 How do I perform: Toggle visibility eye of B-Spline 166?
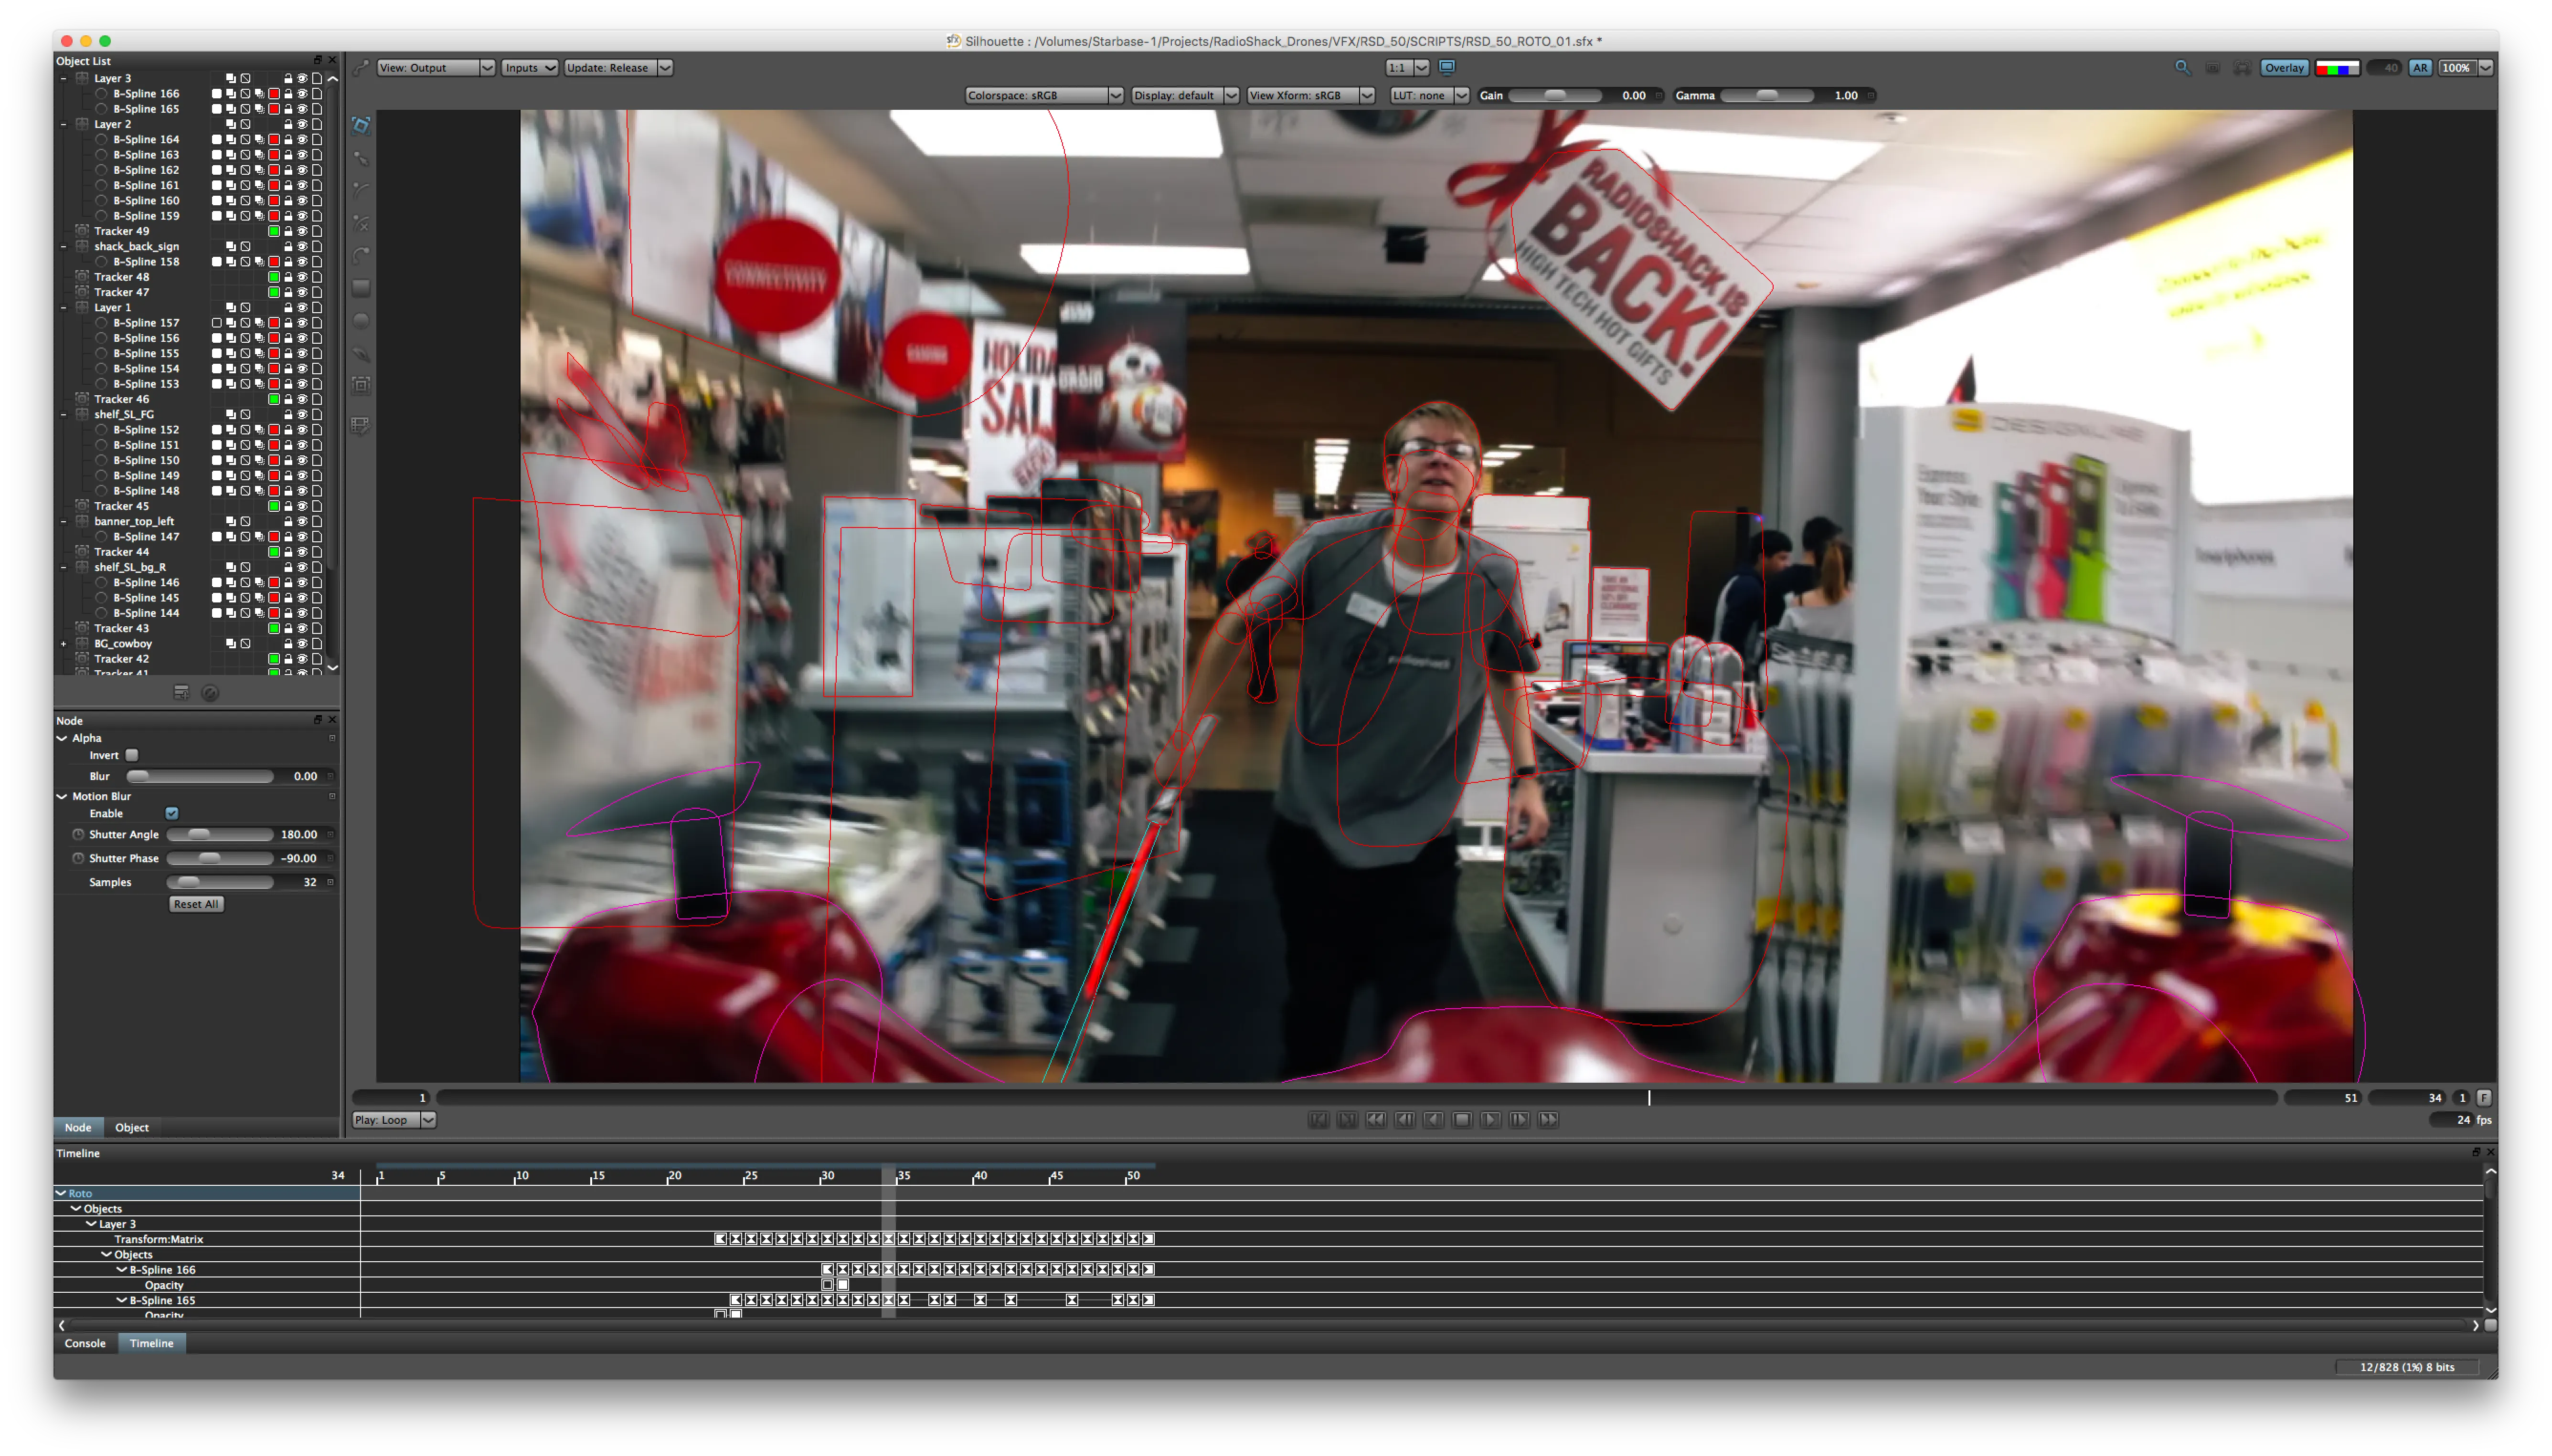[302, 93]
